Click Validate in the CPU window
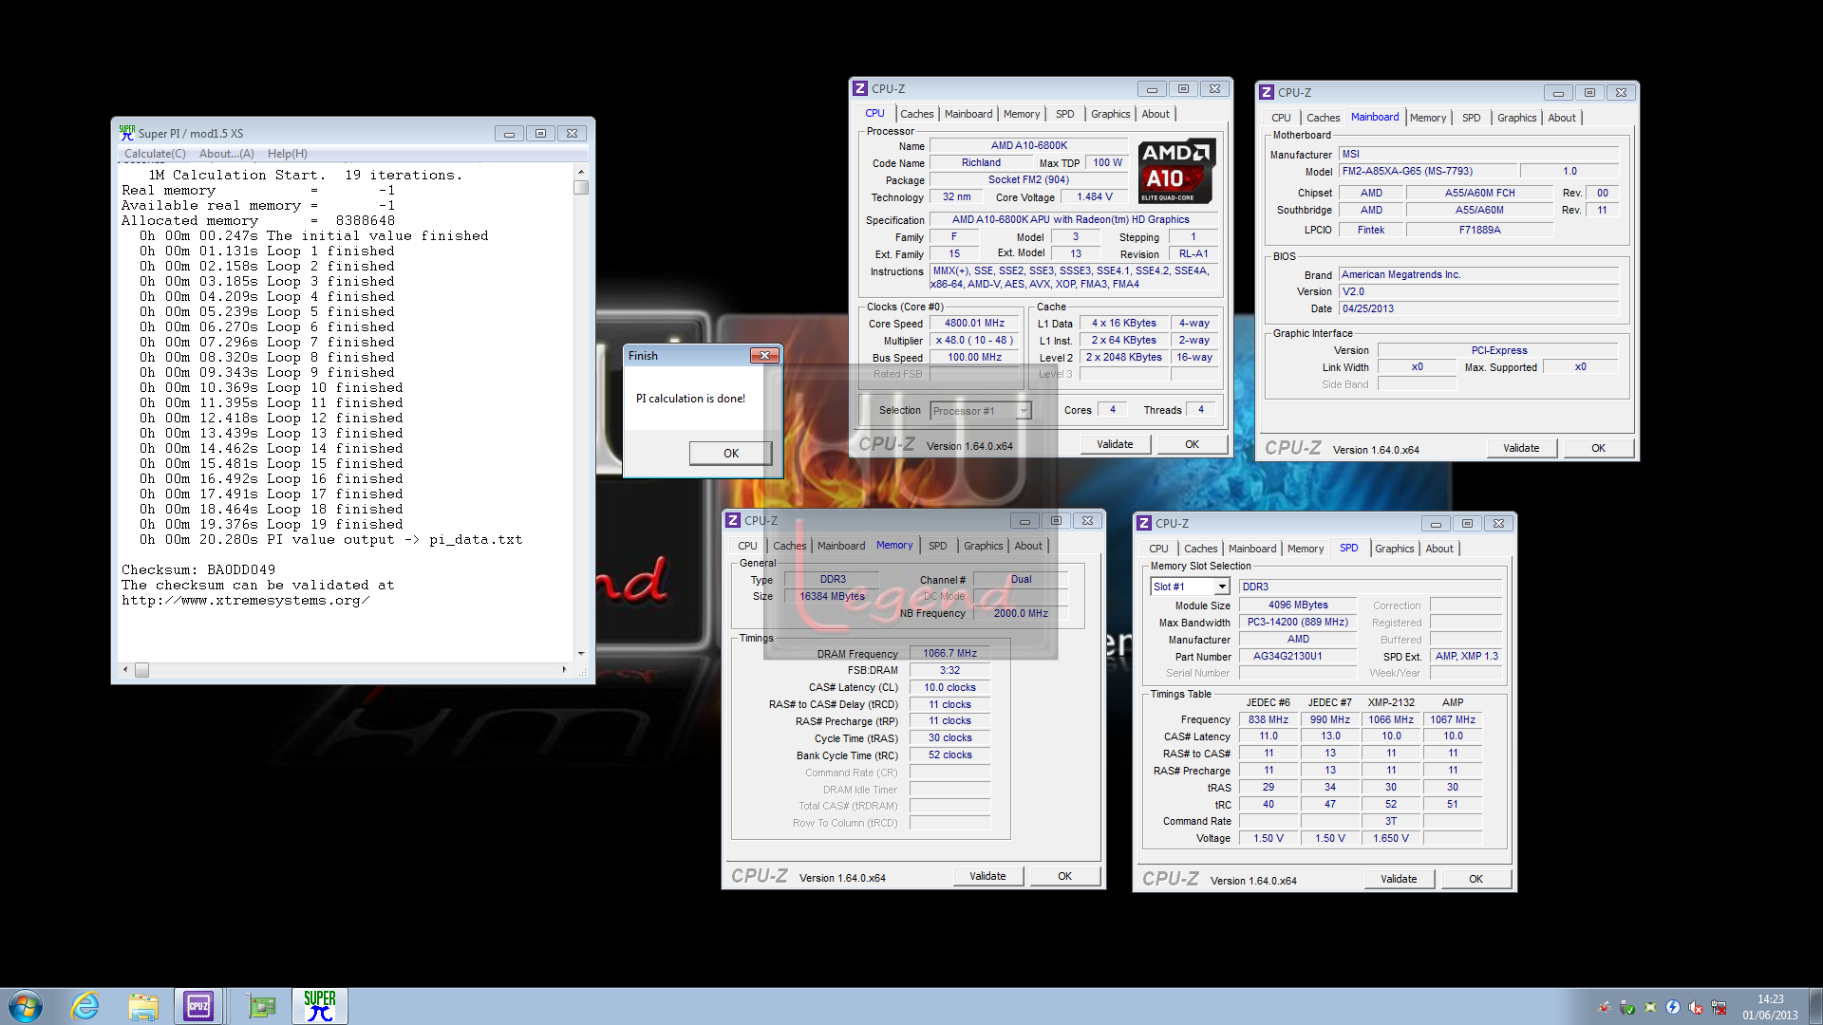The height and width of the screenshot is (1025, 1823). point(1115,444)
